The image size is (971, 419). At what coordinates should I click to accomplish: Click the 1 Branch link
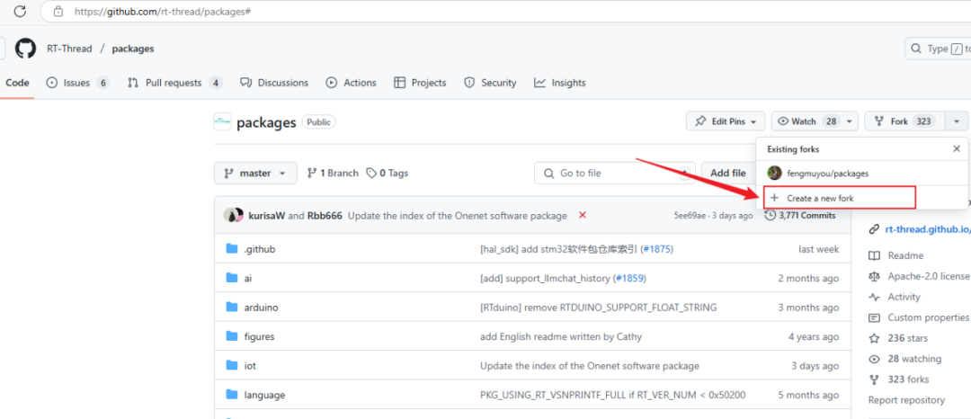(x=334, y=174)
